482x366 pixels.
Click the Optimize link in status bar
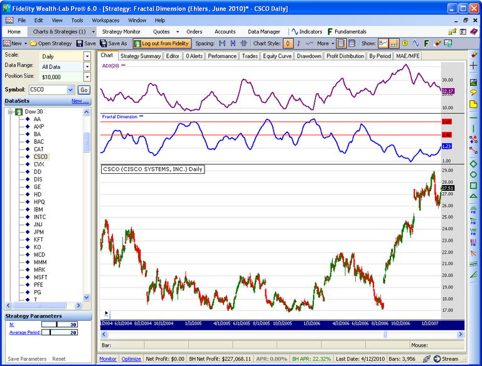point(131,359)
